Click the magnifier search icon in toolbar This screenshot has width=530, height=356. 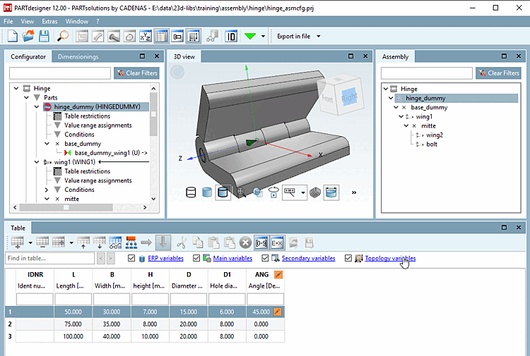(64, 36)
